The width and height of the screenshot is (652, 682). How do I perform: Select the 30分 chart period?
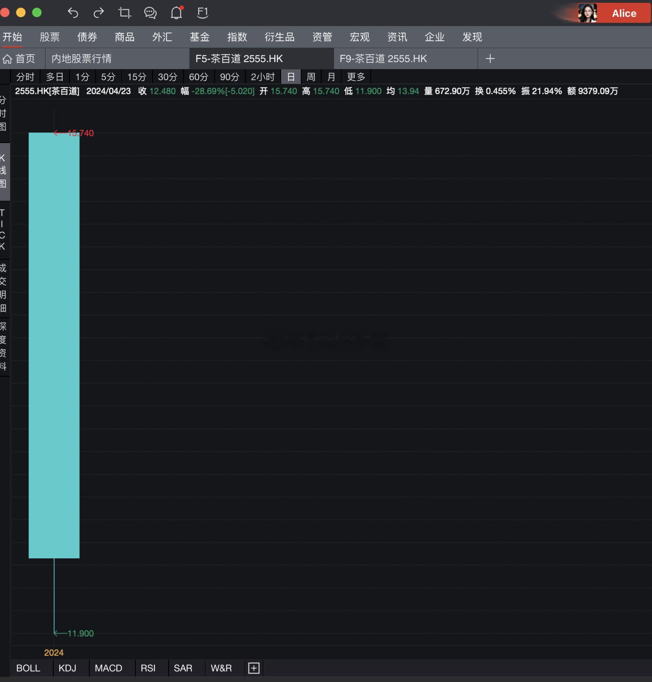[x=167, y=77]
